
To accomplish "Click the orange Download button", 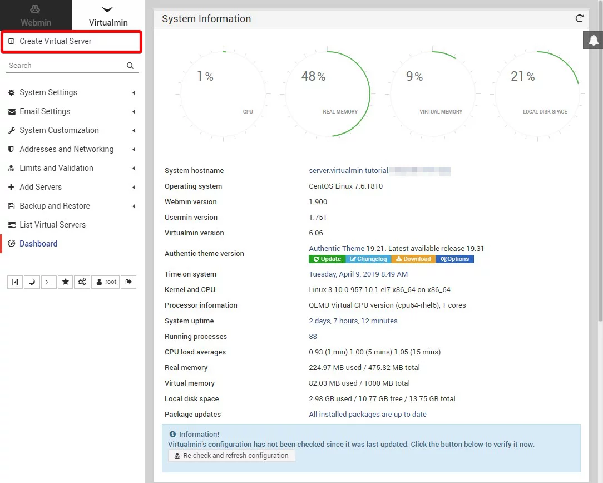I will pyautogui.click(x=413, y=259).
